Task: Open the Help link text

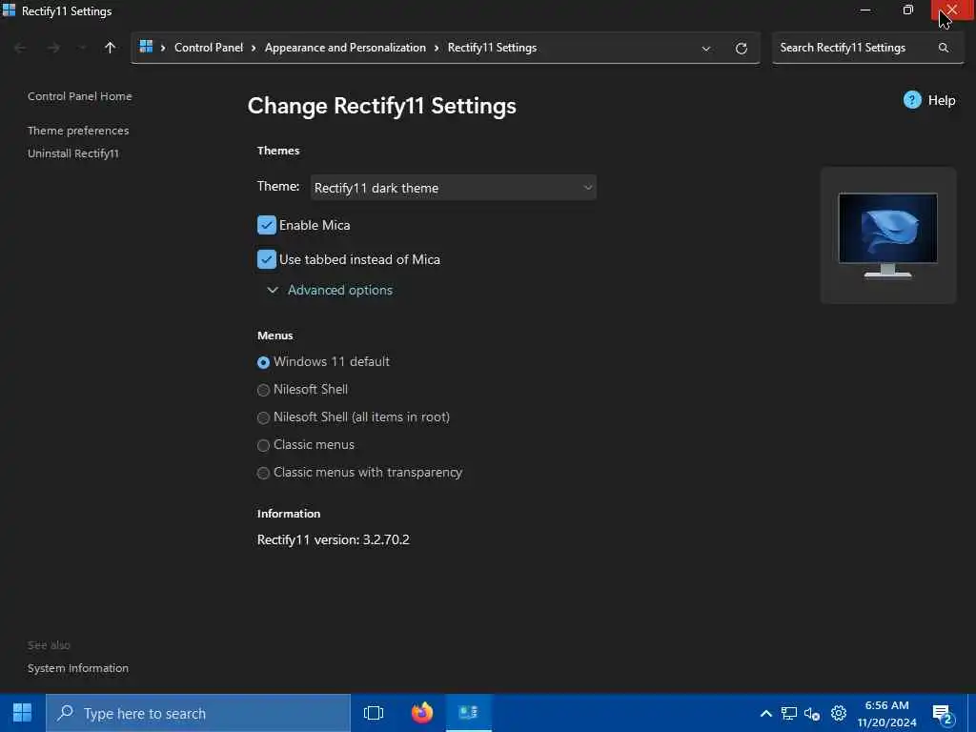Action: [941, 100]
